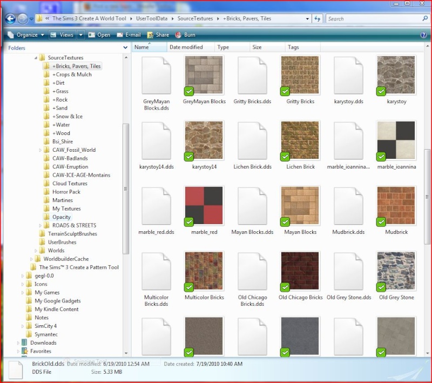Click the Back navigation arrow
This screenshot has height=383, width=432.
[x=10, y=19]
